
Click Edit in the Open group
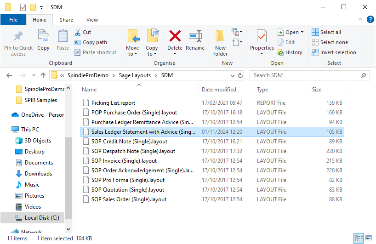coord(286,42)
